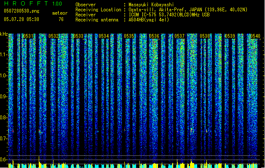This screenshot has height=168, width=265.
Task: Click the 0532 time marker
Action: tap(54, 36)
